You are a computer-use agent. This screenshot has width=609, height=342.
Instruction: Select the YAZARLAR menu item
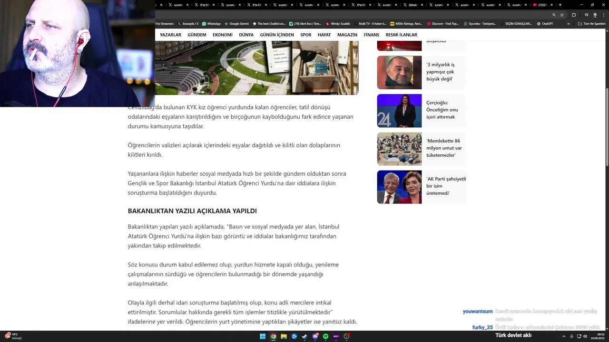tap(170, 35)
